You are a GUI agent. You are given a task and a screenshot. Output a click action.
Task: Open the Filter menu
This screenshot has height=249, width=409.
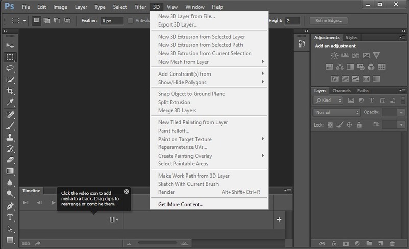(140, 7)
